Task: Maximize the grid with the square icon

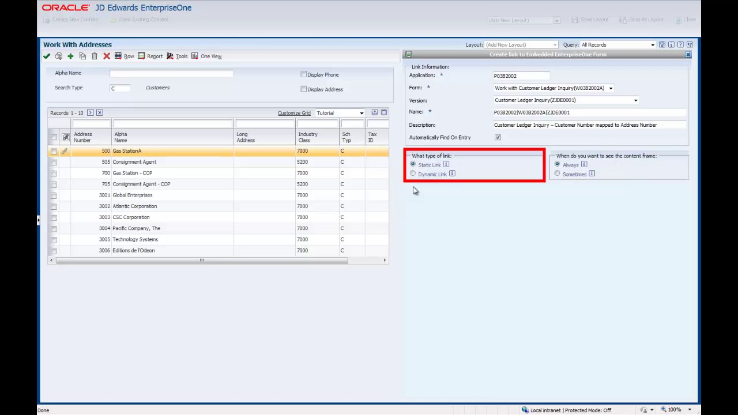Action: [x=384, y=112]
